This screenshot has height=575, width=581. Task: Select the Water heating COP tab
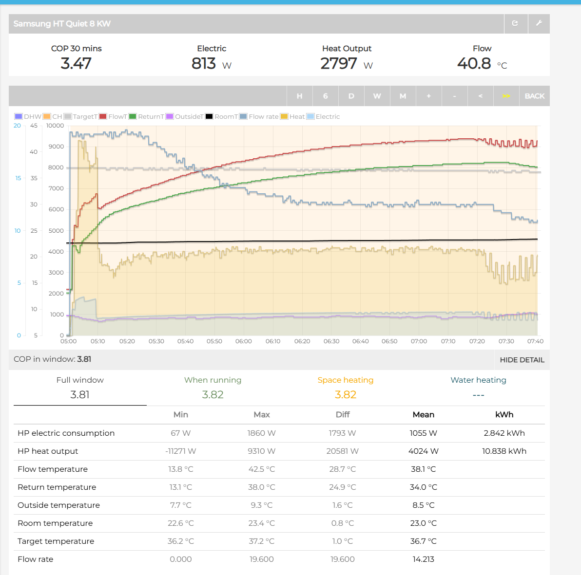click(x=478, y=388)
